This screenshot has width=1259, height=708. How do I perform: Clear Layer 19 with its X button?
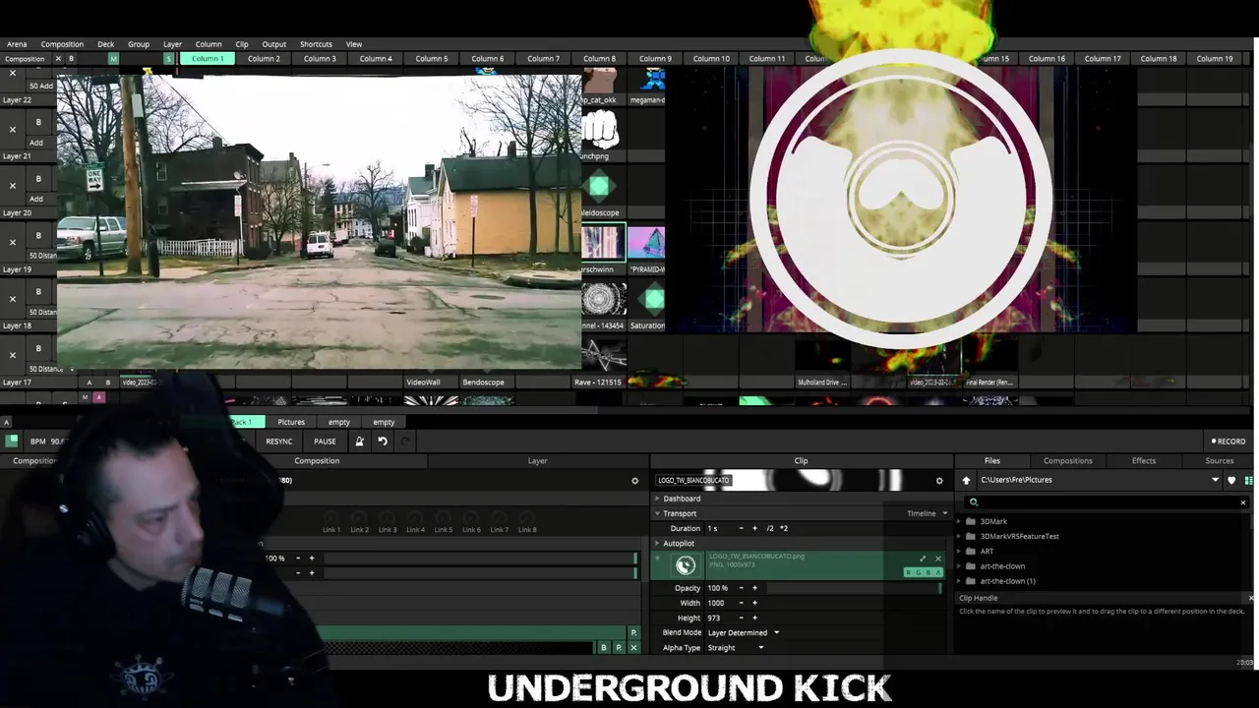coord(12,242)
